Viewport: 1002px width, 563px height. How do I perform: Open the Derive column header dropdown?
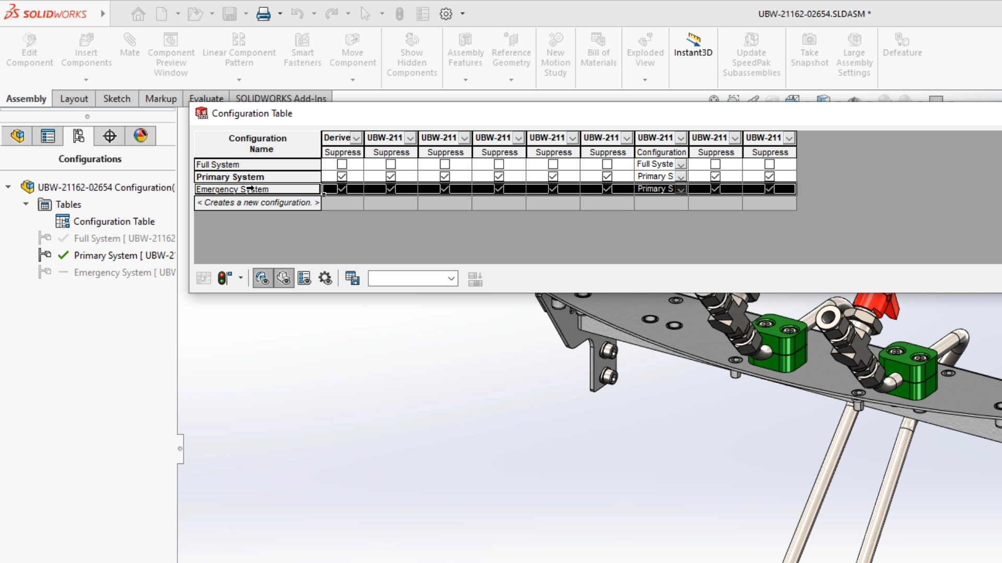pyautogui.click(x=356, y=138)
